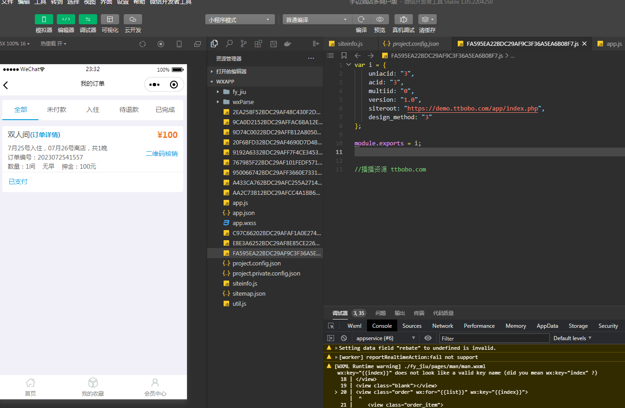Click the 预览 preview eye icon

point(380,19)
